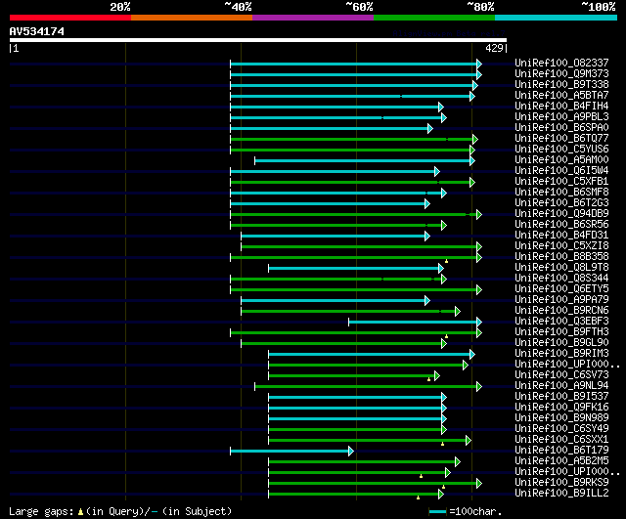Select the UniRef100_C5YUS6 label

pyautogui.click(x=561, y=149)
